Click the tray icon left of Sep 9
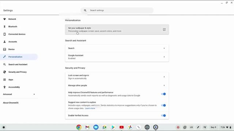The height and width of the screenshot is (131, 234). tap(205, 127)
